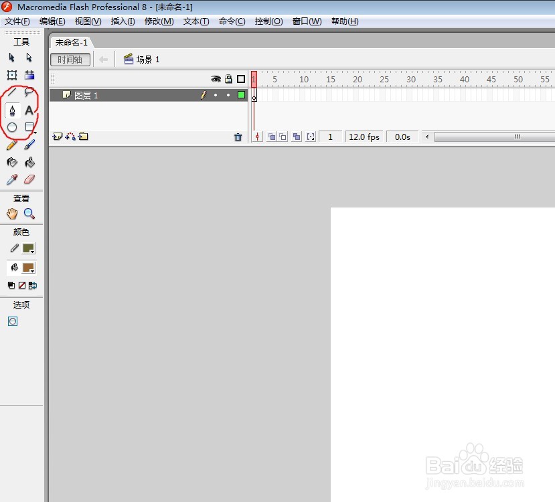Viewport: 555px width, 502px height.
Task: Click frame 1 keyframe of 图层 1
Action: click(254, 95)
